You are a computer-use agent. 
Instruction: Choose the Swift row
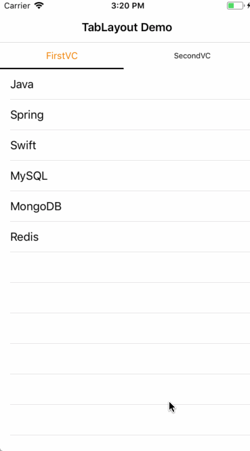coord(125,145)
